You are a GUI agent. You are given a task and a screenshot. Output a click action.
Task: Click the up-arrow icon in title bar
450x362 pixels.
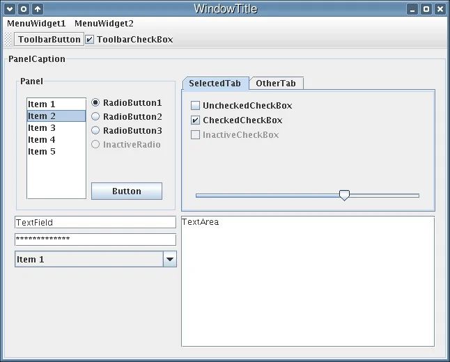pyautogui.click(x=38, y=9)
